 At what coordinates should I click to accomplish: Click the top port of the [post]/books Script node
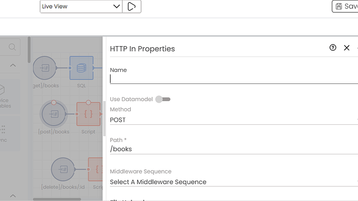pos(88,103)
